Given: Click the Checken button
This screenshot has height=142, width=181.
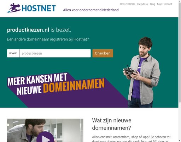Looking at the screenshot, I should (103, 53).
